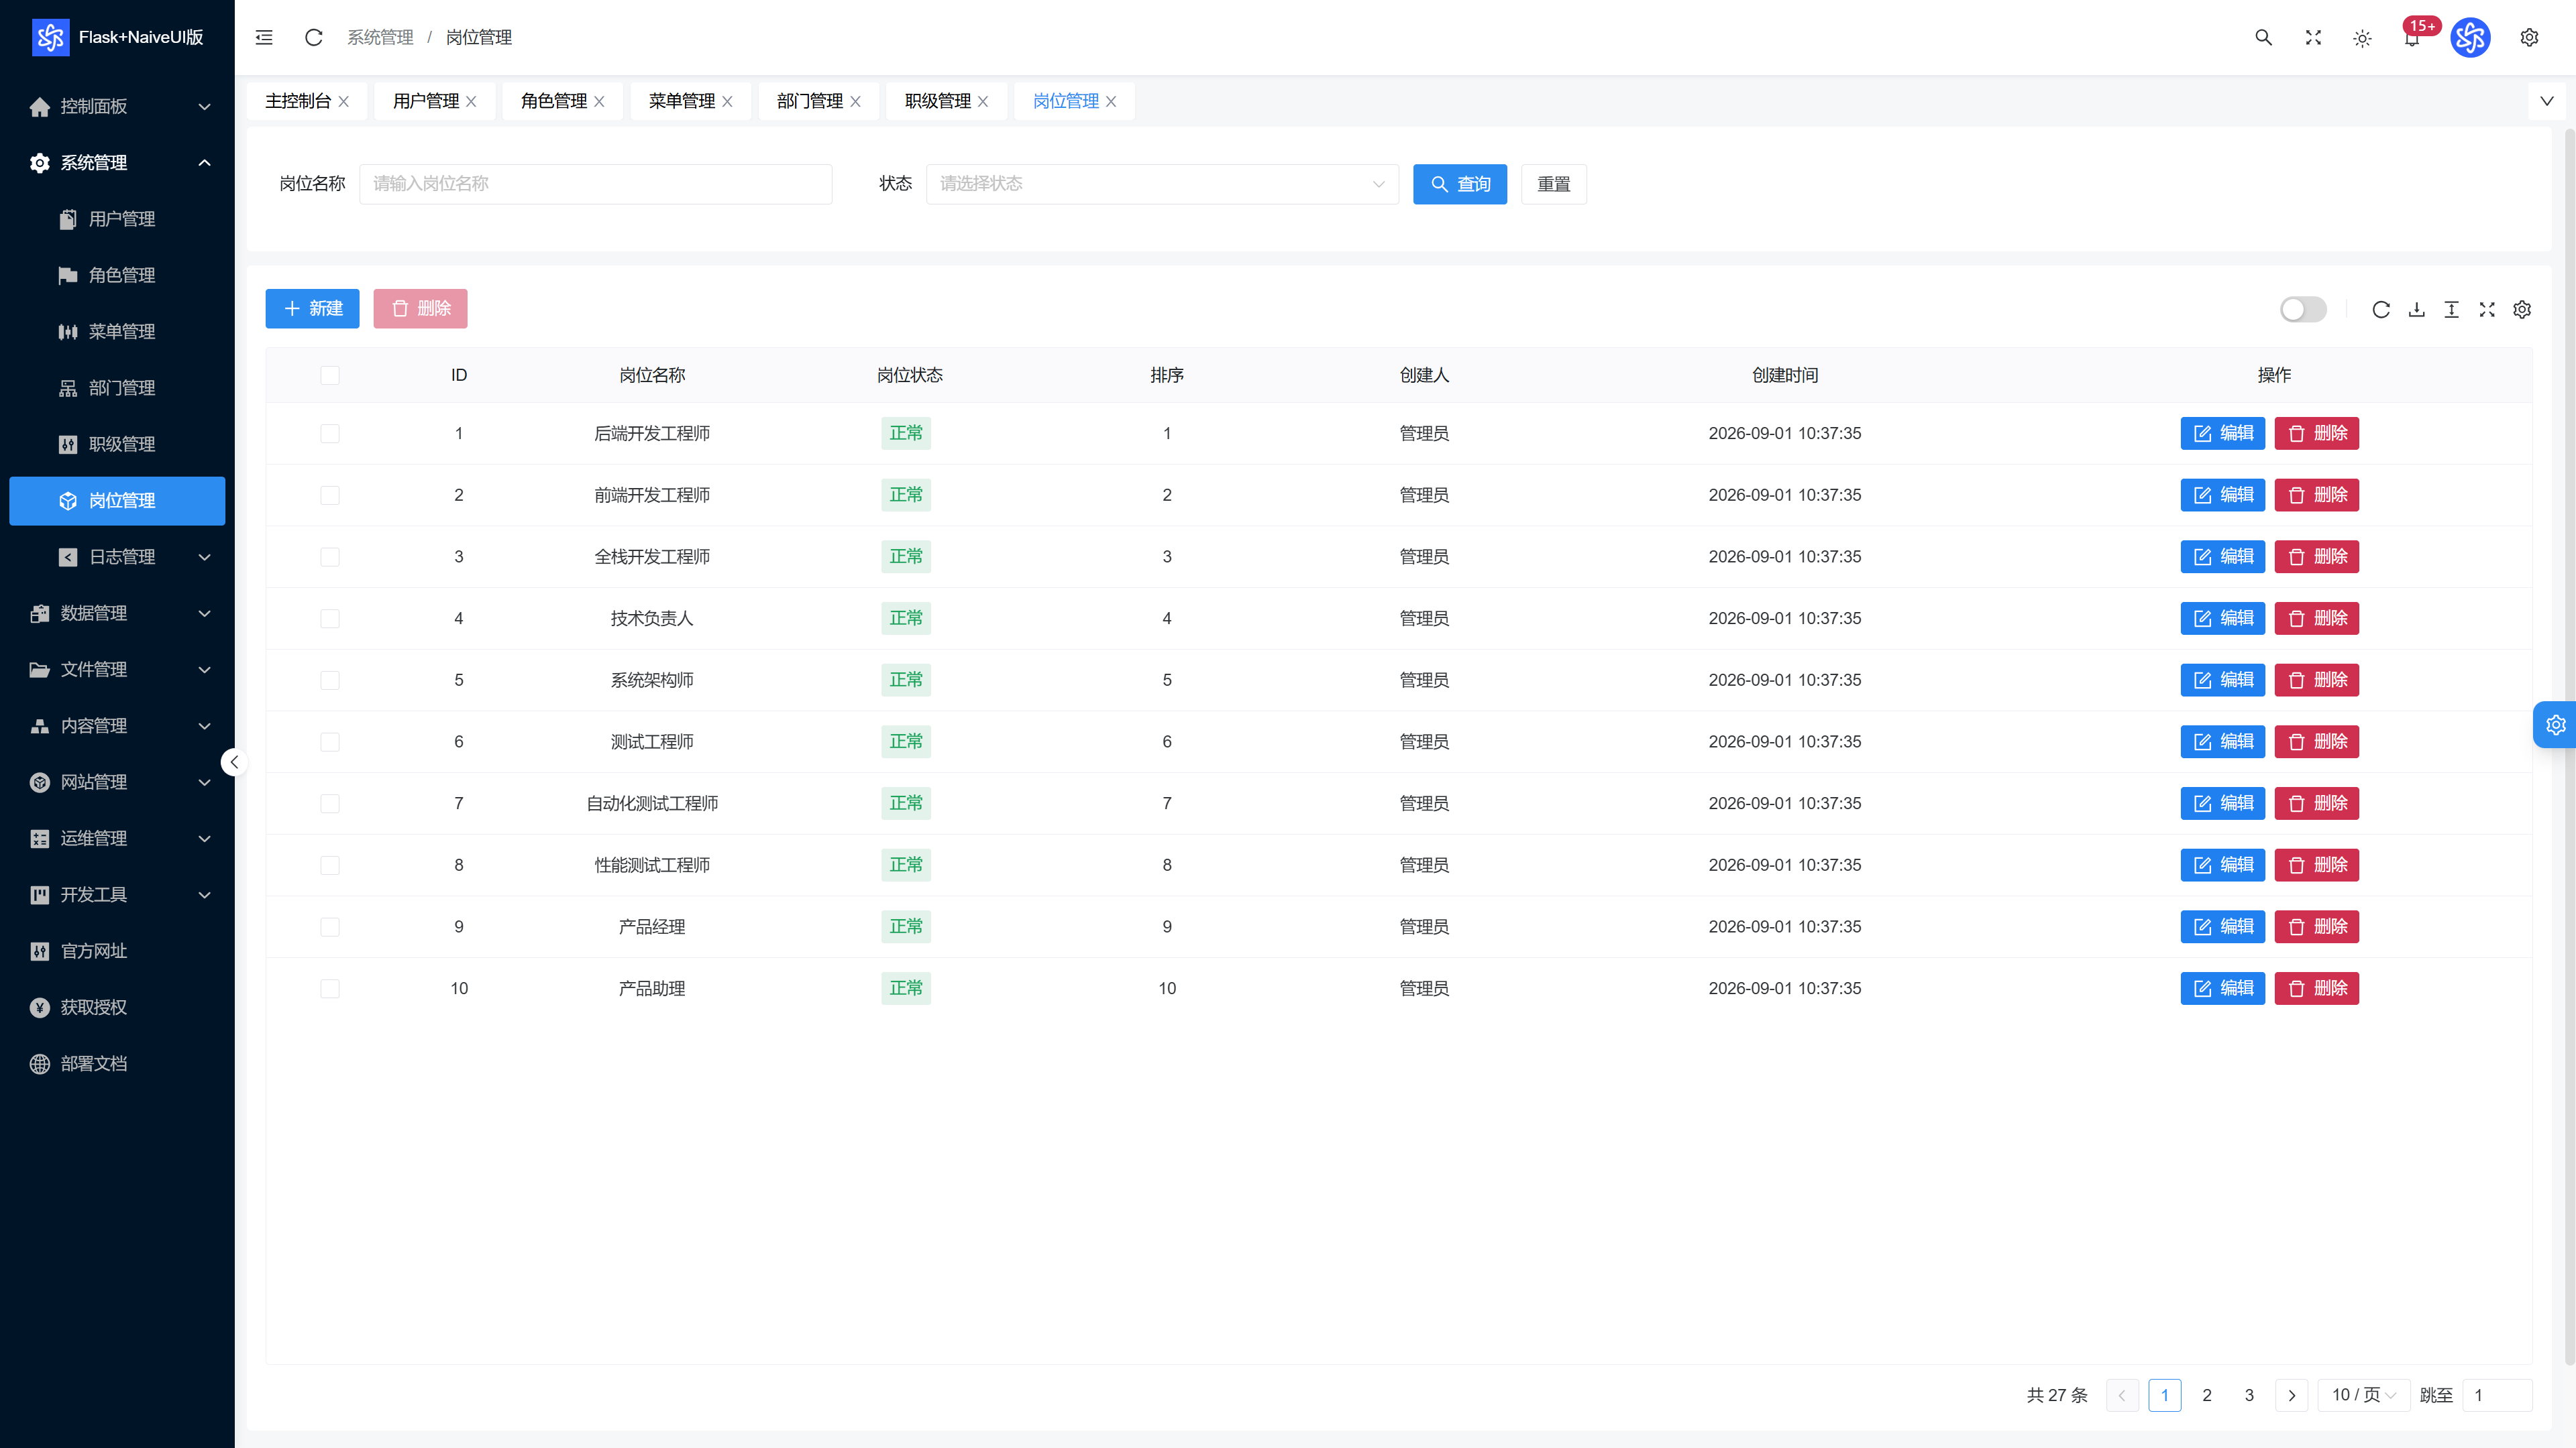Click the table refresh icon
The height and width of the screenshot is (1448, 2576).
pyautogui.click(x=2381, y=310)
